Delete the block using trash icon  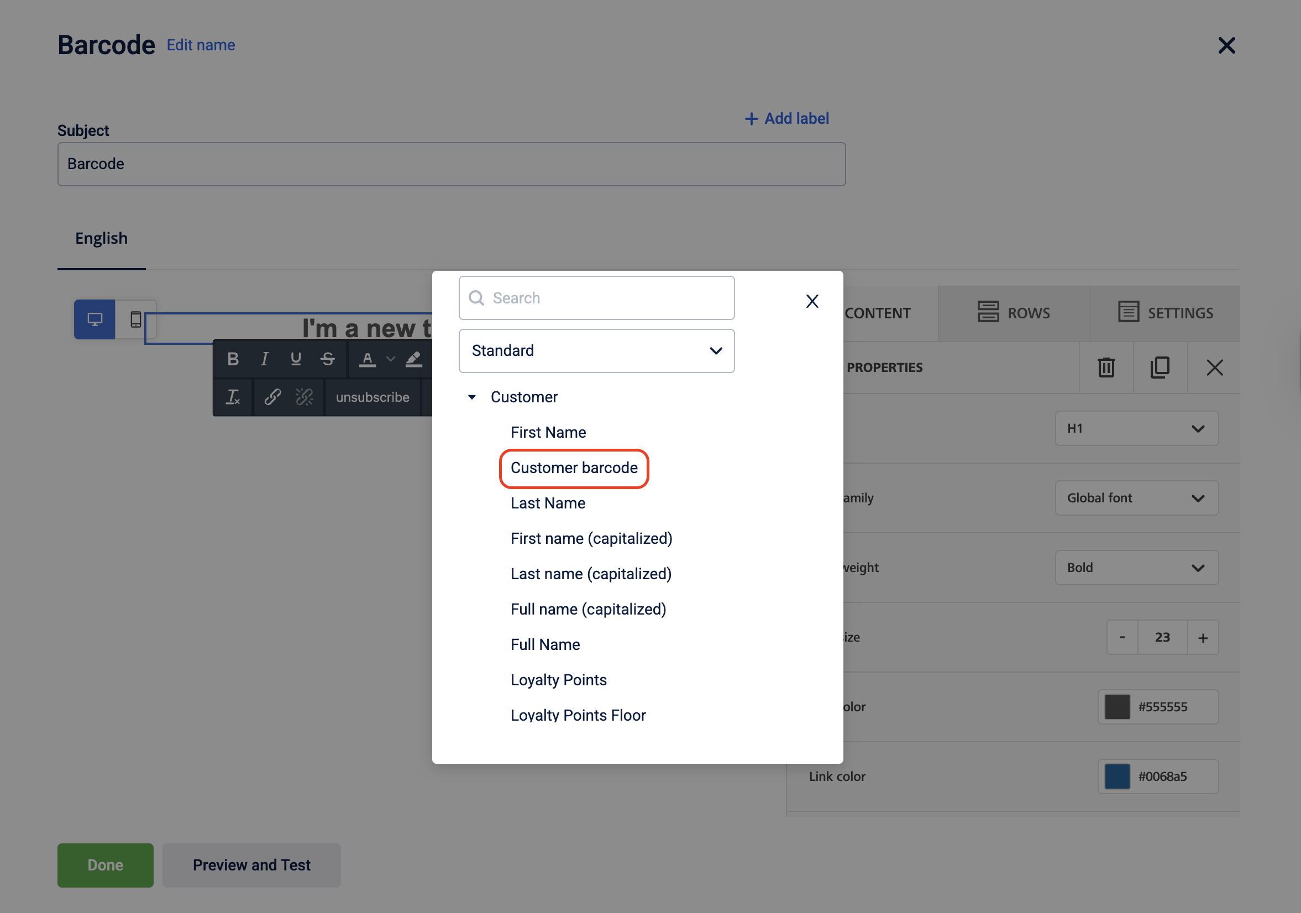(x=1105, y=368)
